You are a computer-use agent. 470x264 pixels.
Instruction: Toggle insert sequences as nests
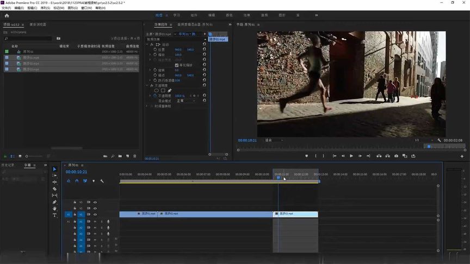[x=69, y=181]
